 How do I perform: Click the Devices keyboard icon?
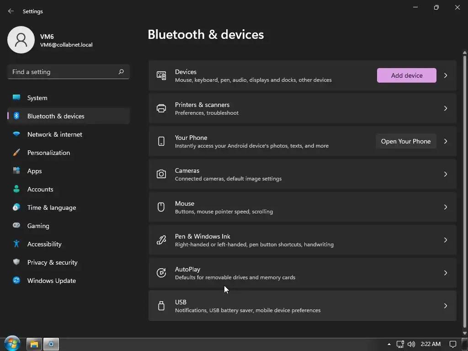click(161, 75)
